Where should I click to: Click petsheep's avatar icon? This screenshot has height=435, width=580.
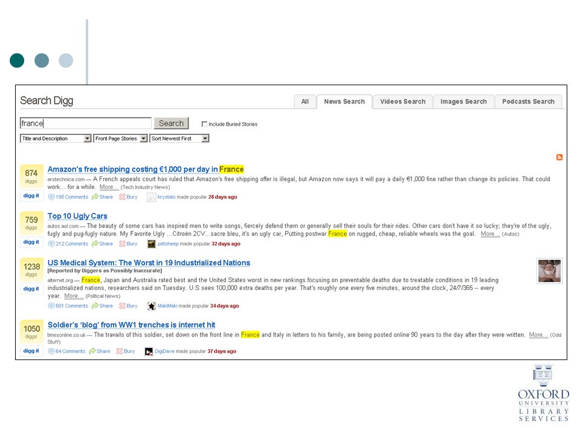151,243
